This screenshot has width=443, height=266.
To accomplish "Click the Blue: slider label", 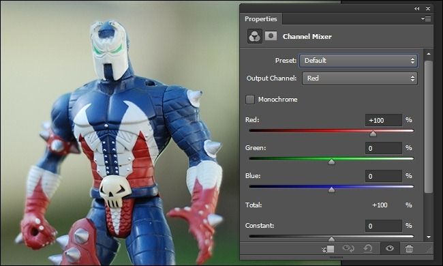I will point(253,176).
